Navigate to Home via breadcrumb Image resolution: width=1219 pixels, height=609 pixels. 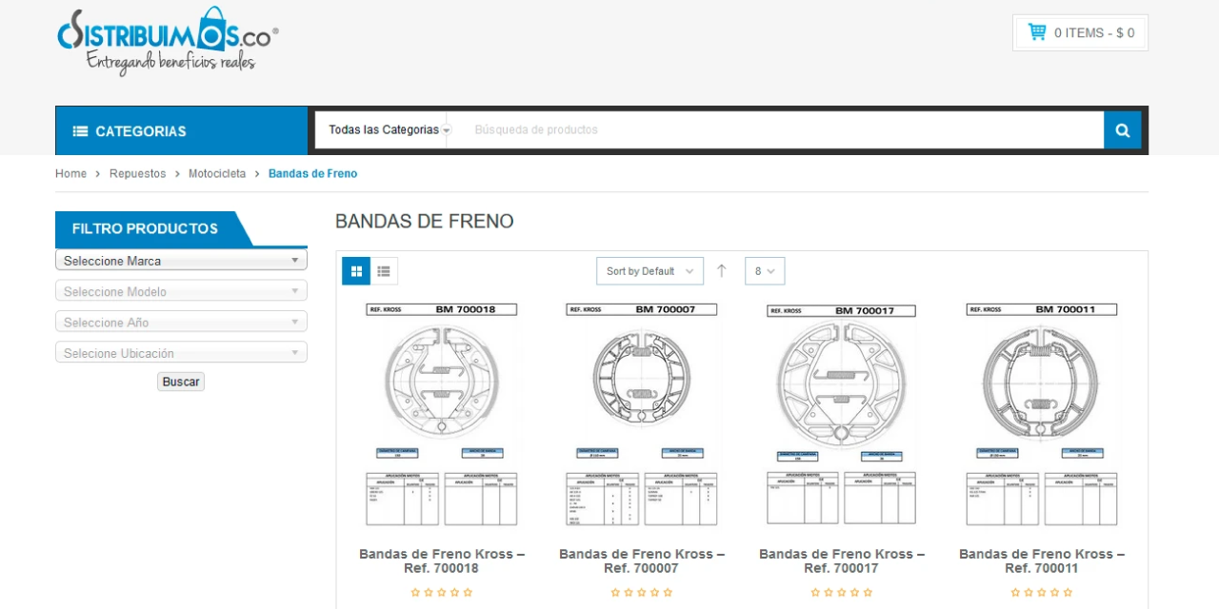coord(70,173)
